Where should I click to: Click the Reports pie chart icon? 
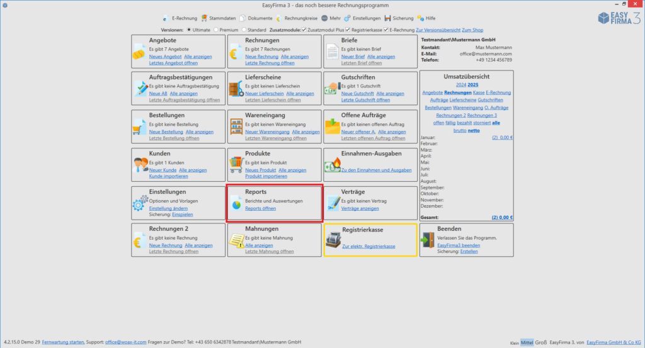pyautogui.click(x=236, y=203)
